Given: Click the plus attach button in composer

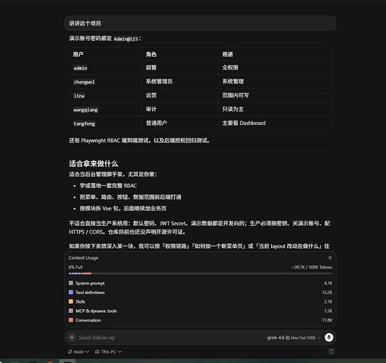Looking at the screenshot, I should point(72,338).
